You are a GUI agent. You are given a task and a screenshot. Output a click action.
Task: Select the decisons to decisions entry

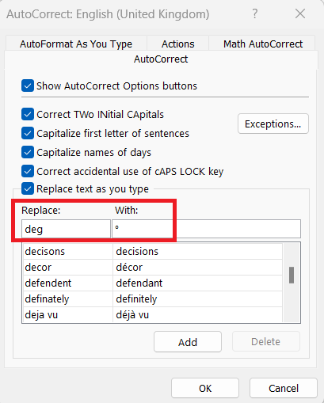point(153,251)
